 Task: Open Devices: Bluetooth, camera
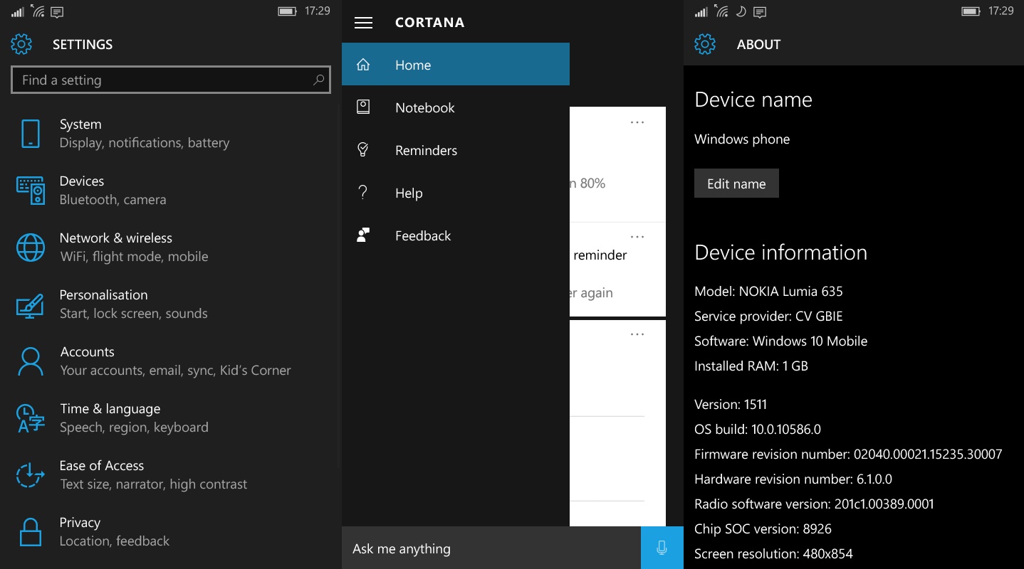171,191
